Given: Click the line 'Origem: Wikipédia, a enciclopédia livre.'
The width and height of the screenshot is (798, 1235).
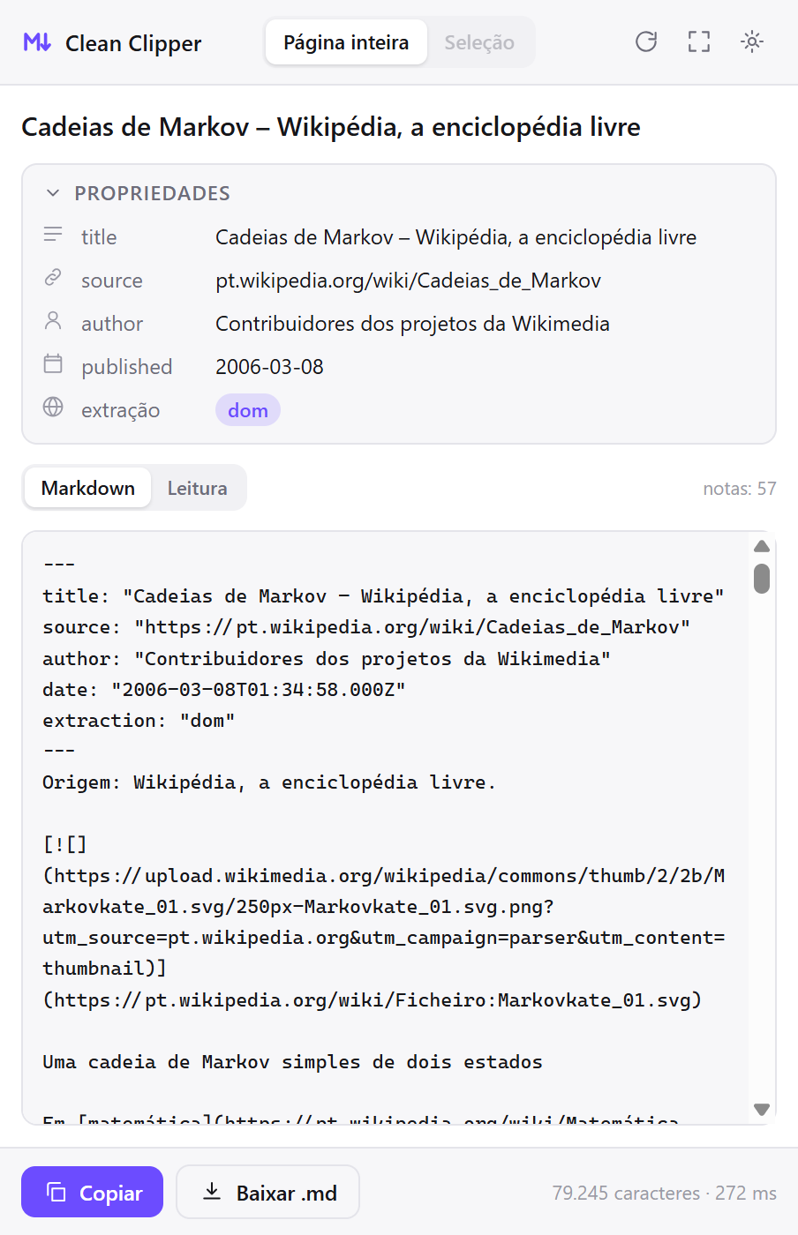Looking at the screenshot, I should click(x=269, y=782).
